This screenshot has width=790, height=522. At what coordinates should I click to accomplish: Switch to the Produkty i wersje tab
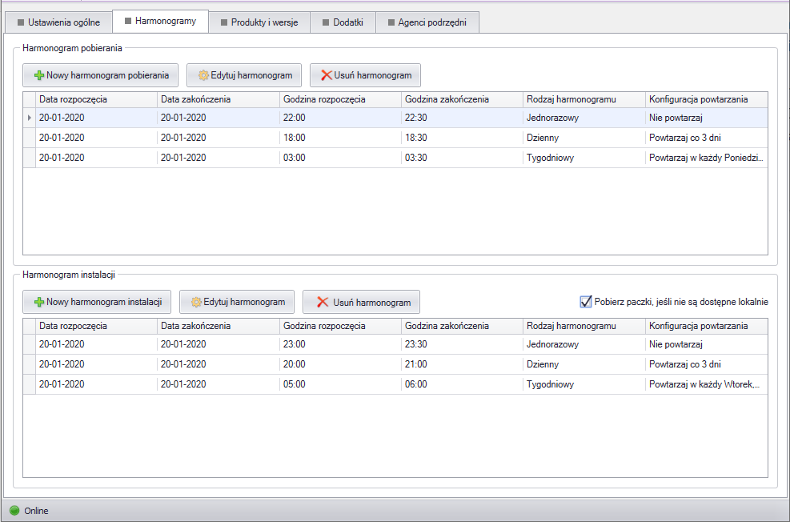click(x=259, y=22)
